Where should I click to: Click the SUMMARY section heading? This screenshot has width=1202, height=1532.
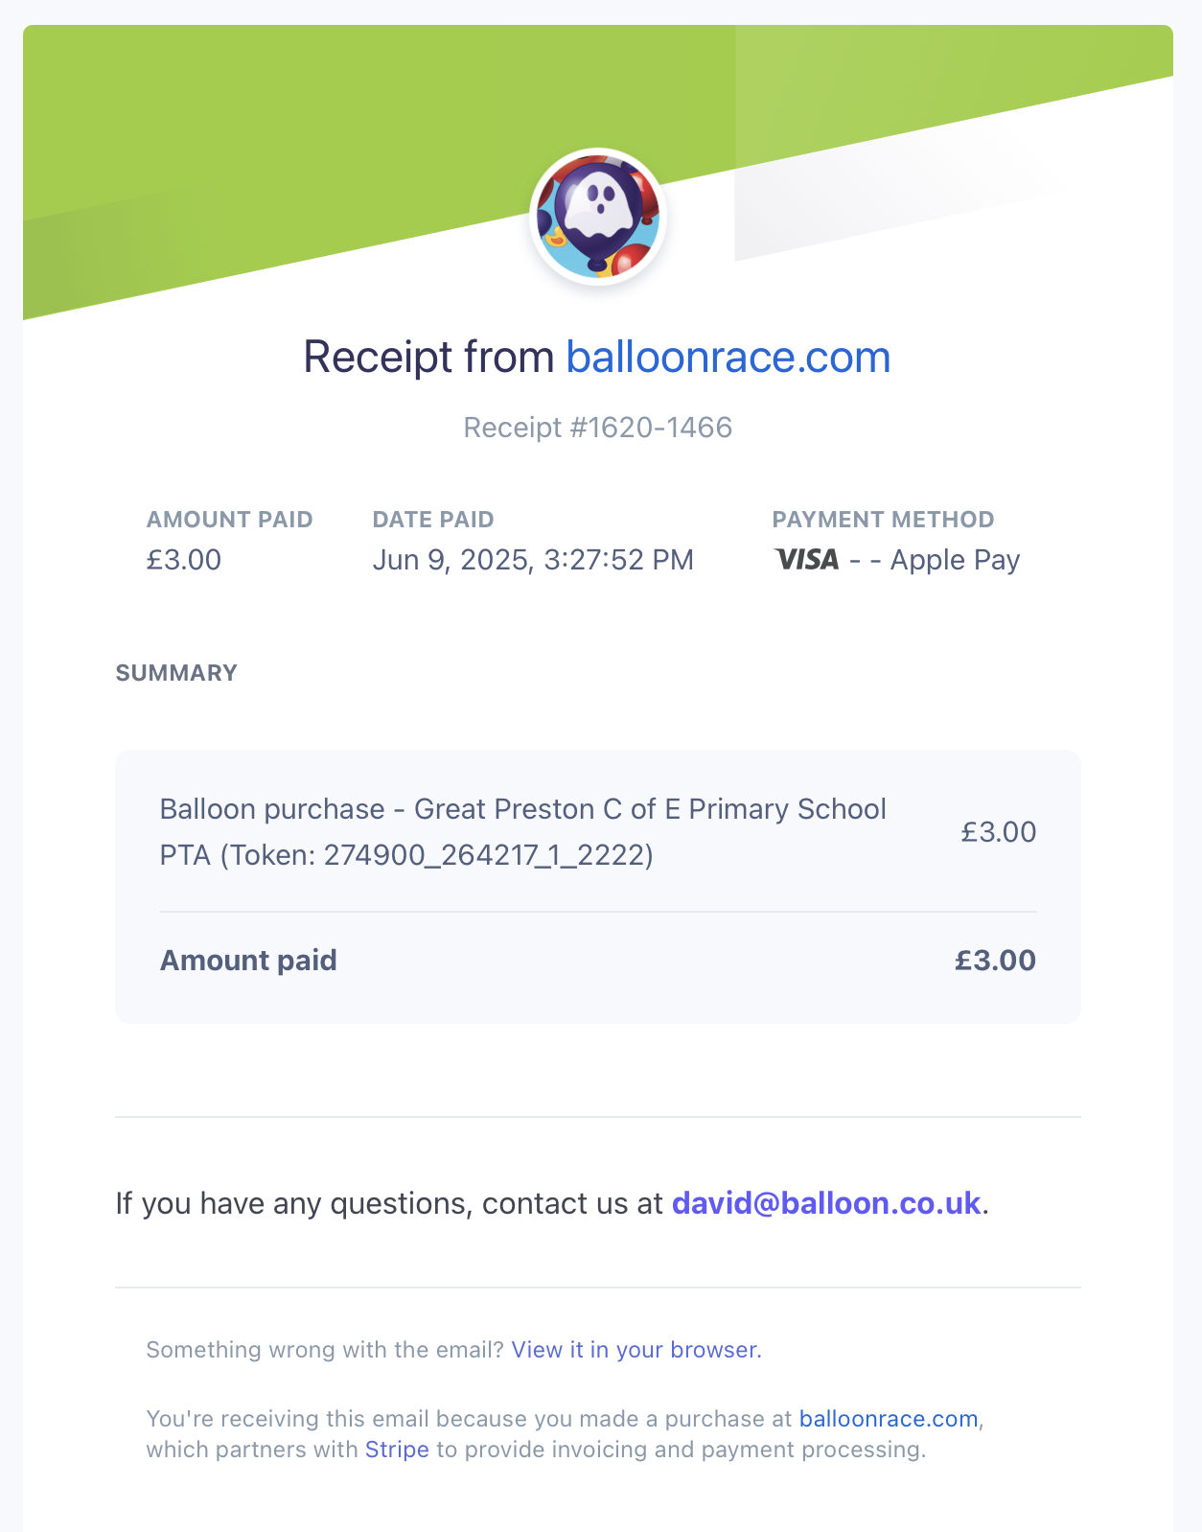176,673
